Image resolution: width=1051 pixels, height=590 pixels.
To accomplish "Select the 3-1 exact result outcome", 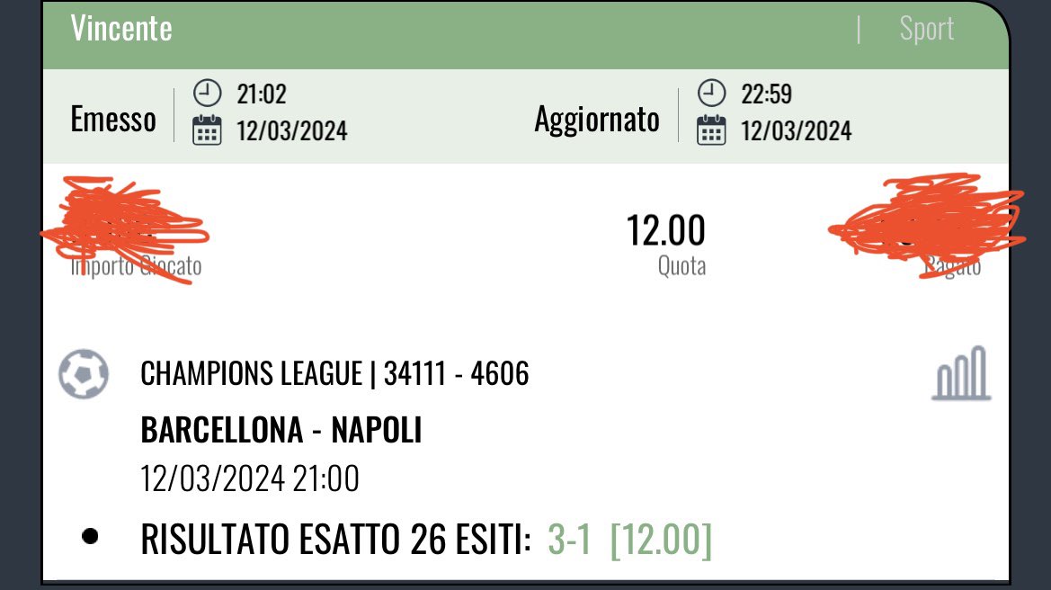I will (569, 539).
